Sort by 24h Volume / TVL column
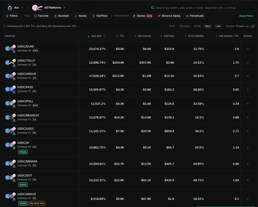This screenshot has height=207, width=258. point(227,36)
